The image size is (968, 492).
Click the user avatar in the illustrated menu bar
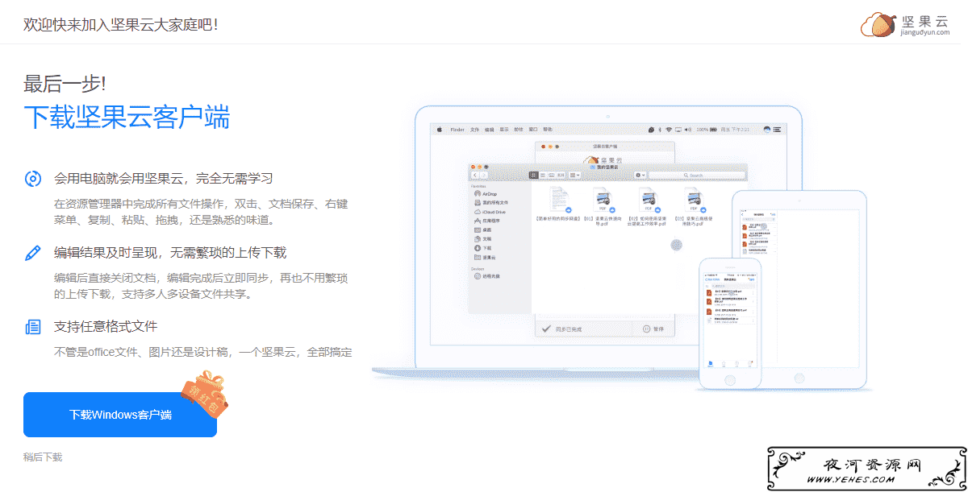click(x=767, y=129)
